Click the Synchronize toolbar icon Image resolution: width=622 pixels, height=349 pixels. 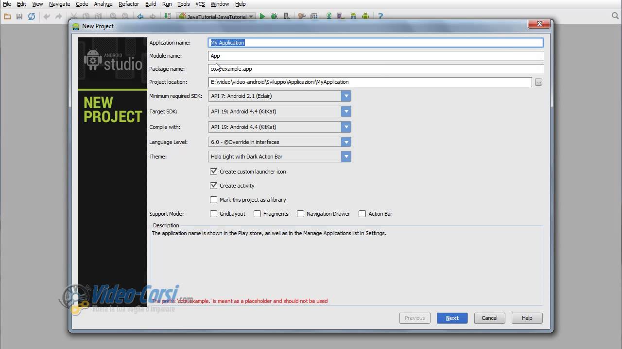tap(32, 16)
